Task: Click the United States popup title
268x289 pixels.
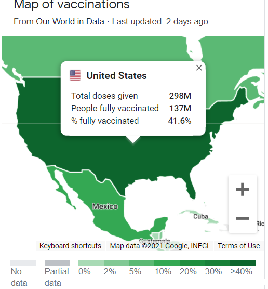Action: click(x=116, y=75)
